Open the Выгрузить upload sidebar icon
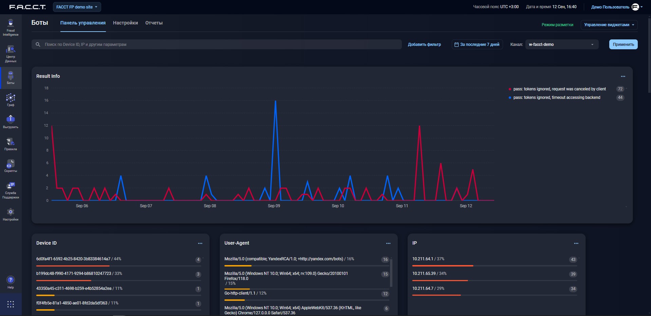The height and width of the screenshot is (316, 651). pyautogui.click(x=11, y=121)
